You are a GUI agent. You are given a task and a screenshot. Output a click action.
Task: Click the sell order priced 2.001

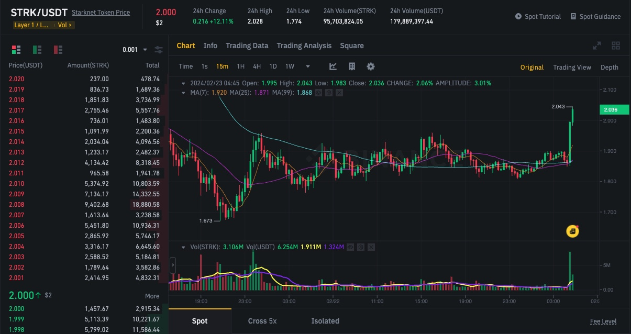(x=84, y=278)
